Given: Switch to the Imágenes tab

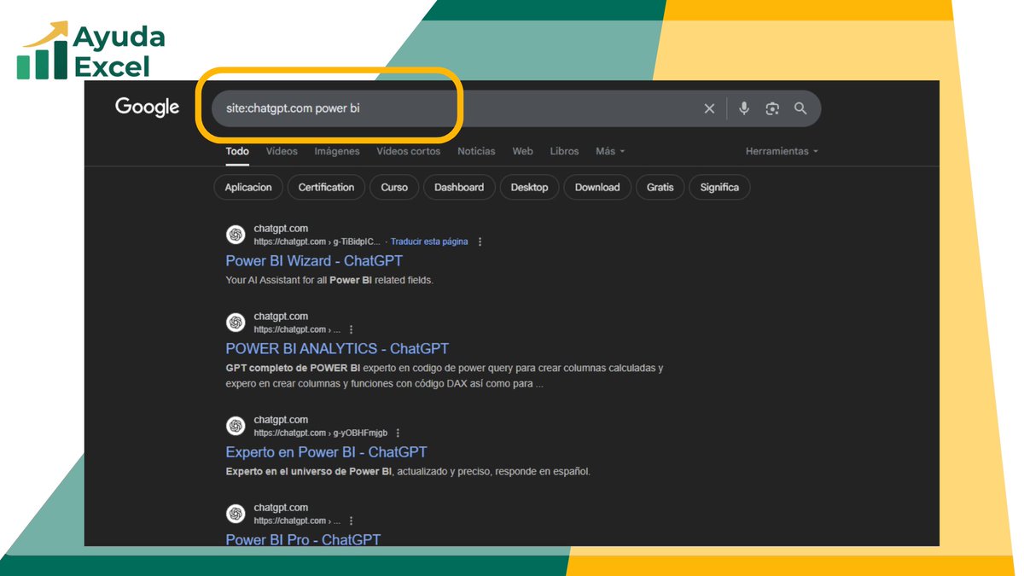Looking at the screenshot, I should coord(336,151).
